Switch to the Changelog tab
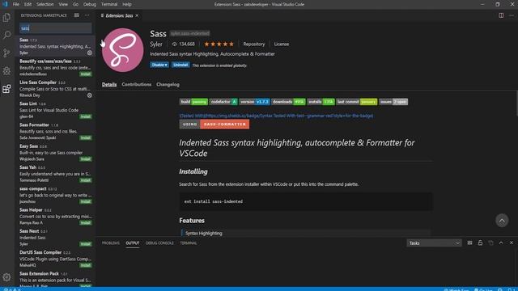The width and height of the screenshot is (518, 291). pyautogui.click(x=168, y=84)
